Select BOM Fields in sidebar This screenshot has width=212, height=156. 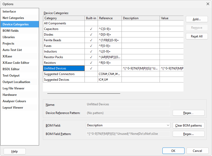pos(11,31)
